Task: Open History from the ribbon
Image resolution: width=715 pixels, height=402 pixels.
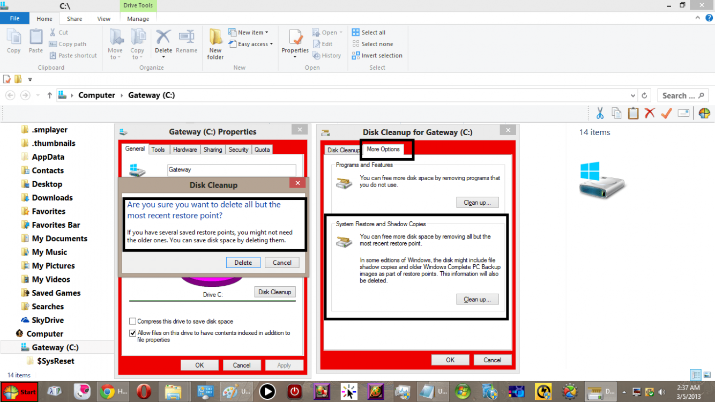Action: (326, 56)
